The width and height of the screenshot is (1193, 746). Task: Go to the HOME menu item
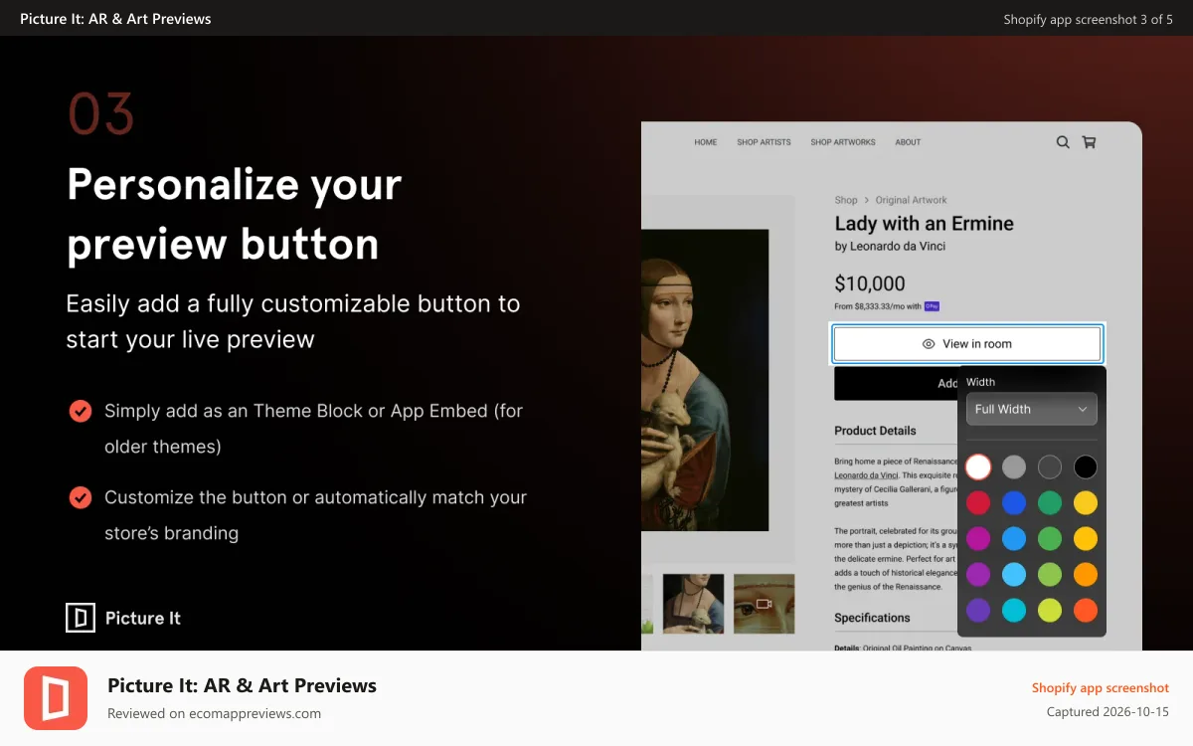(706, 142)
